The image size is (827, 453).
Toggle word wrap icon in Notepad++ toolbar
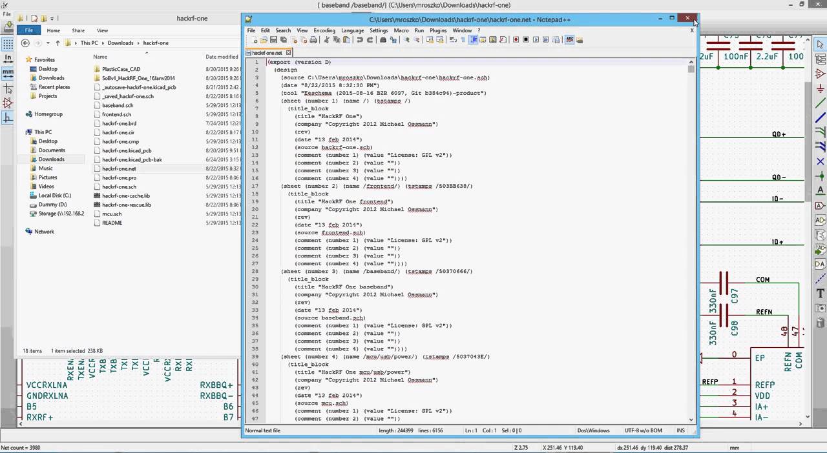point(452,40)
